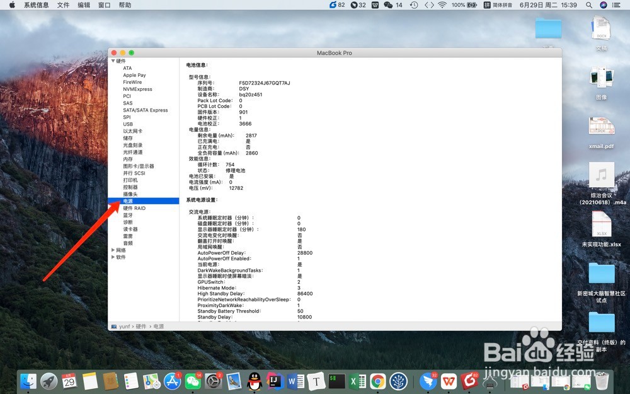This screenshot has width=630, height=394.
Task: Open System Preferences gear in Dock
Action: tap(214, 381)
